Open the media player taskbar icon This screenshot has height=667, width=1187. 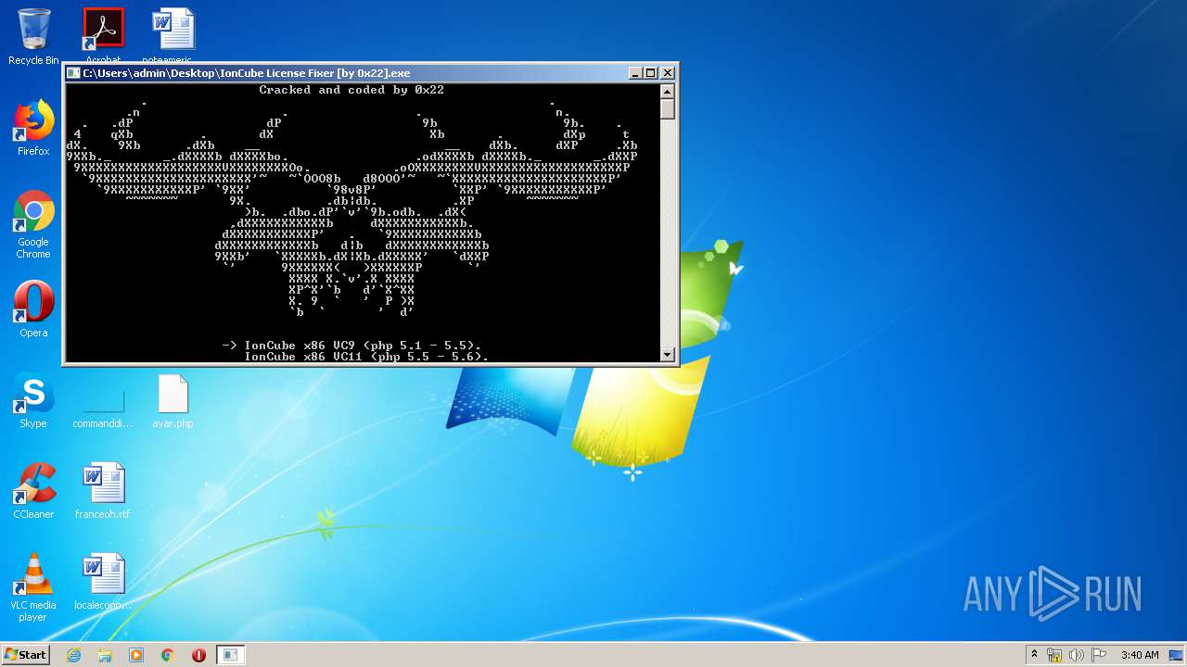[136, 655]
